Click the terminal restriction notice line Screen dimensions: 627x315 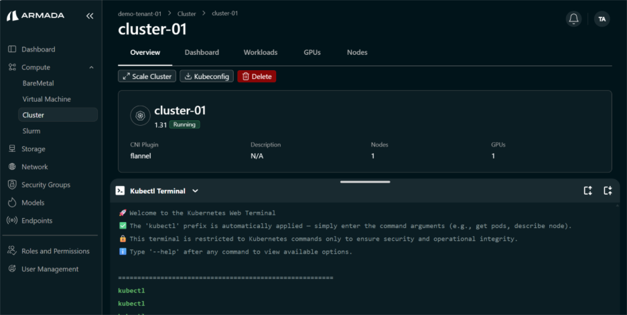click(x=318, y=239)
